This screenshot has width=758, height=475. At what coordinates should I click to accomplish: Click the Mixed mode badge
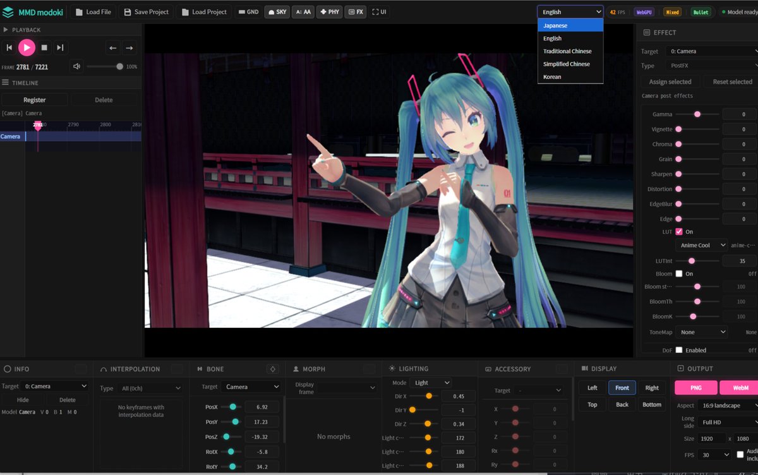coord(672,12)
